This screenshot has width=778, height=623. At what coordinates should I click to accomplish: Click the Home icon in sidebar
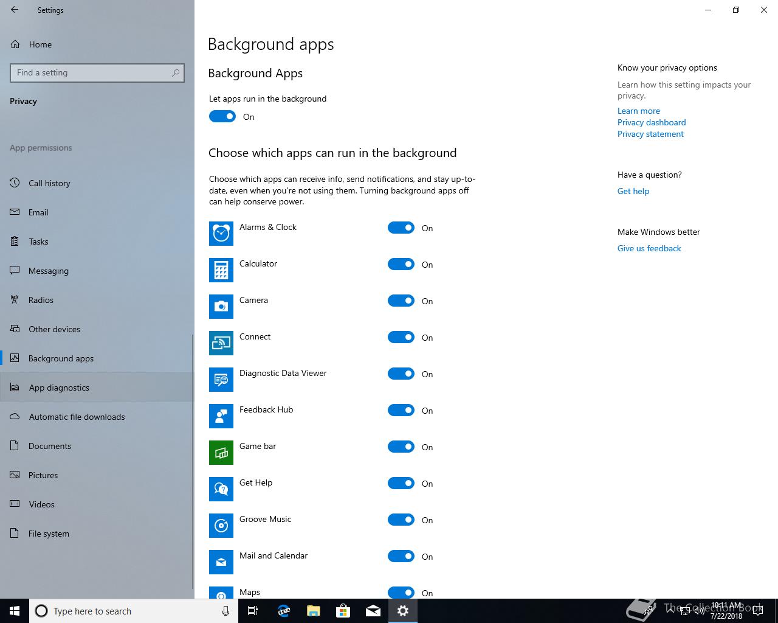[15, 44]
